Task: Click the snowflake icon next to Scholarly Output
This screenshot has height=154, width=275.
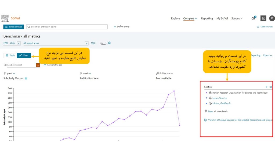Action: [26, 78]
